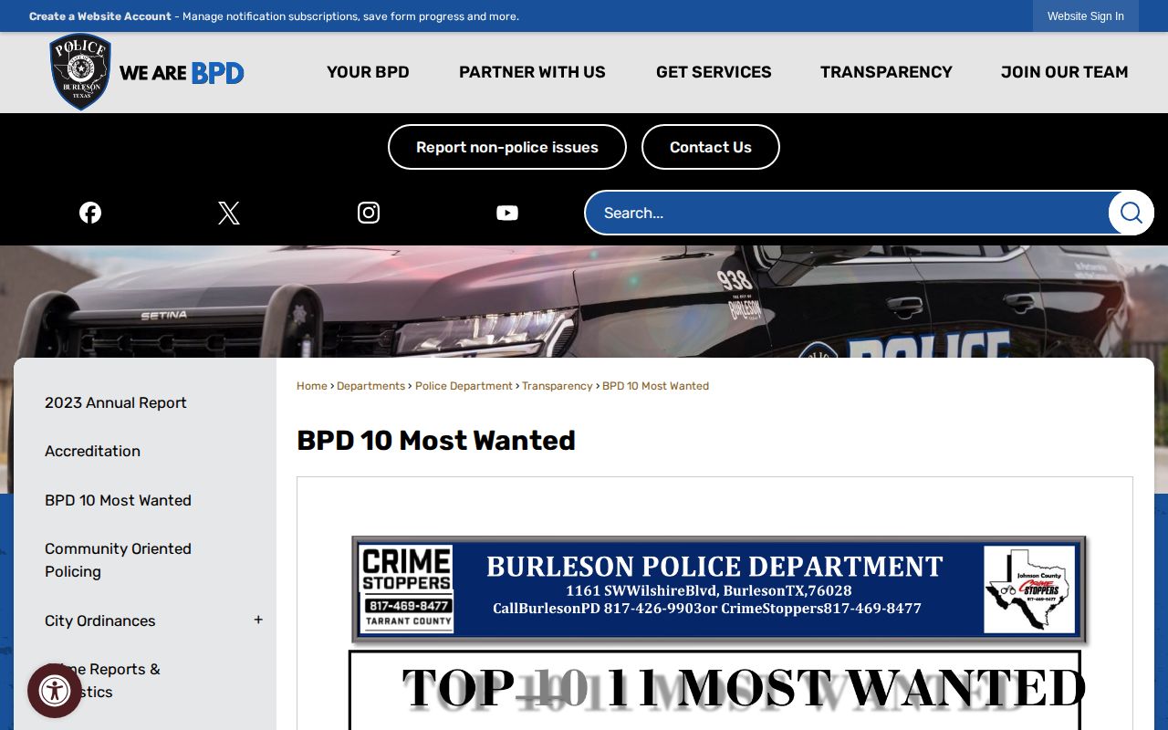Go to Police Department breadcrumb link
This screenshot has width=1168, height=730.
464,386
